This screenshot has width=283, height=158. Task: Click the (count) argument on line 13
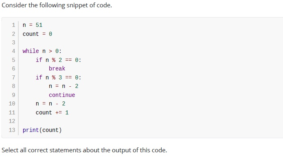click(x=50, y=130)
